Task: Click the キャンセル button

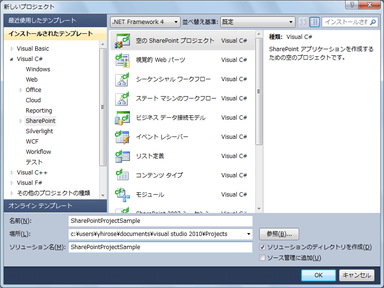Action: pos(356,275)
